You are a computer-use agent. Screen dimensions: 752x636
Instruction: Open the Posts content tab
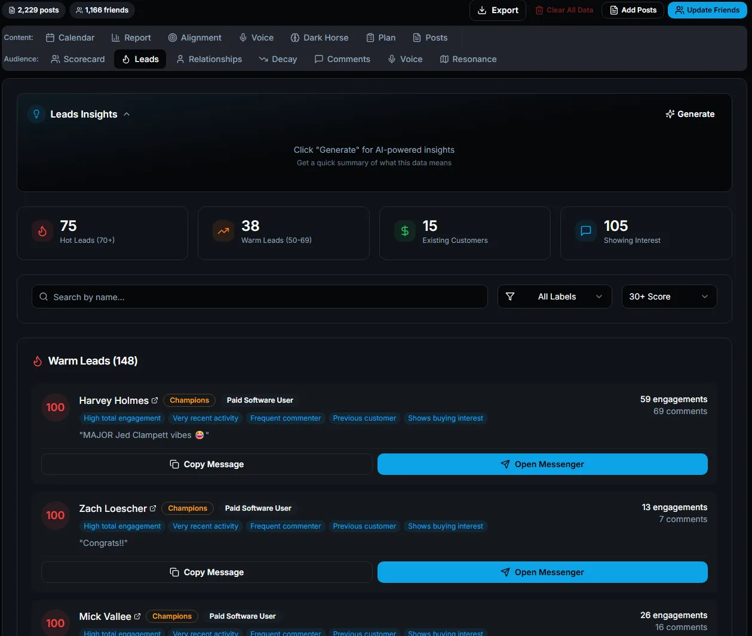(x=430, y=38)
